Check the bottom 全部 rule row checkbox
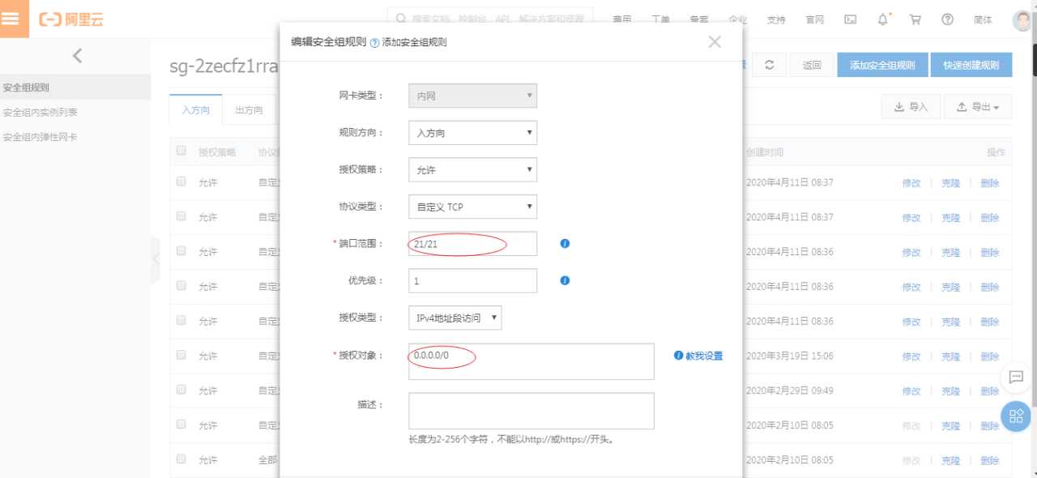This screenshot has width=1037, height=478. 181,459
